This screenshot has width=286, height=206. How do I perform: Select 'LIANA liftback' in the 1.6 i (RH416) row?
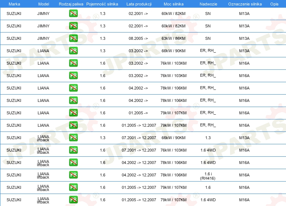tap(43, 175)
